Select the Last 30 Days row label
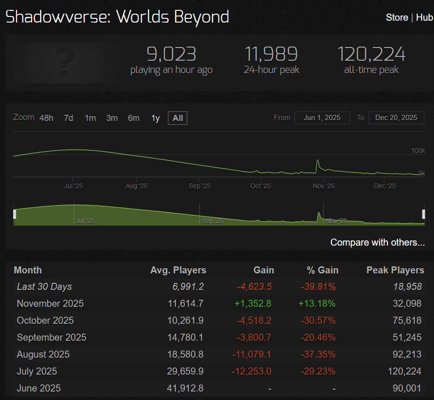 tap(44, 287)
